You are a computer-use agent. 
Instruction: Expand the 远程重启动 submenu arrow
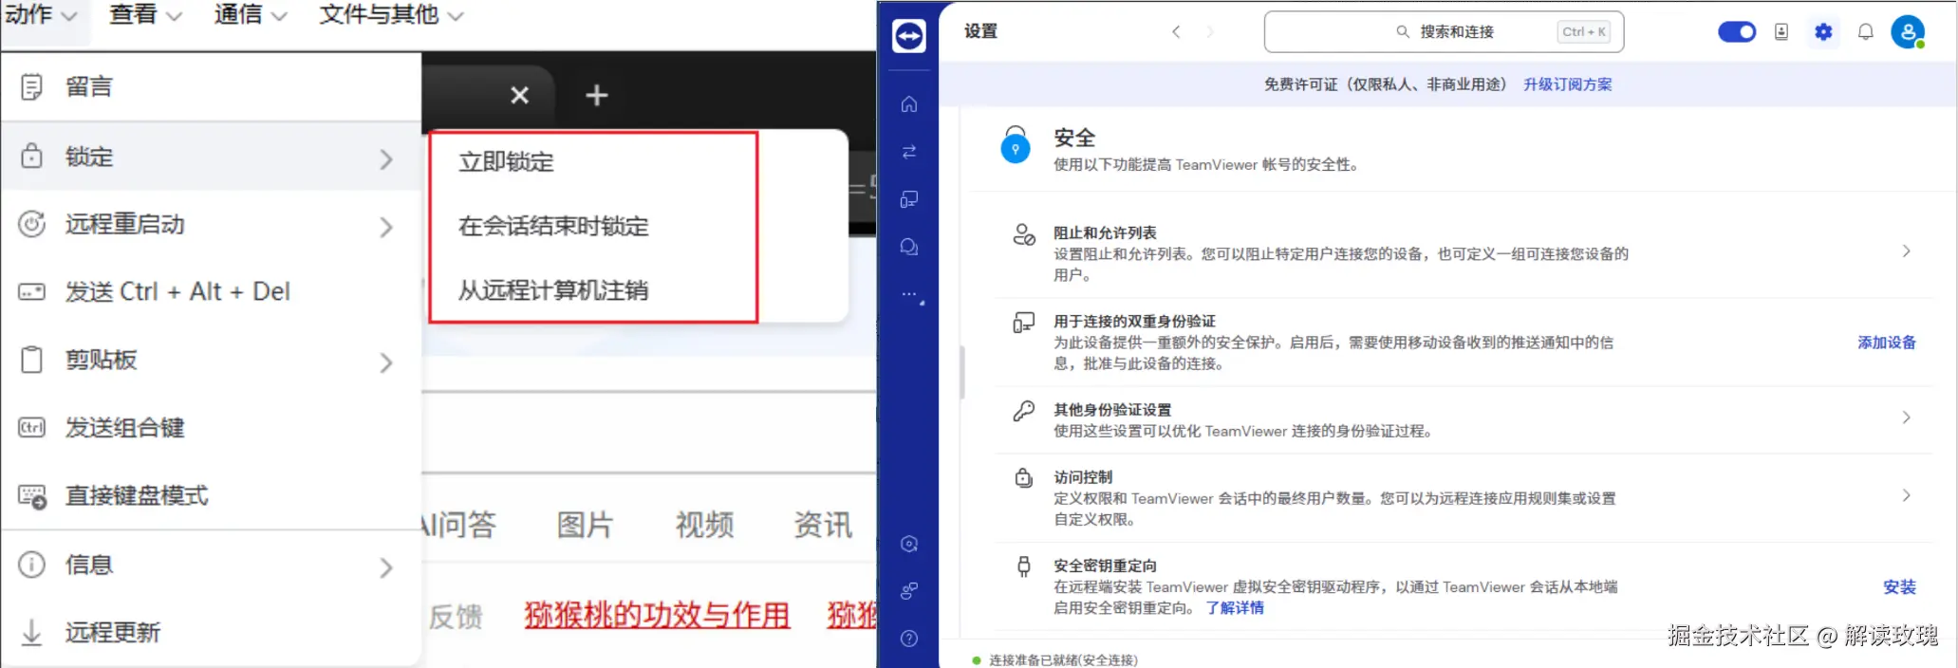[x=385, y=228]
